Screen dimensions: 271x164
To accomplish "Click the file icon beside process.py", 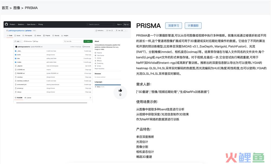I will coord(16,88).
